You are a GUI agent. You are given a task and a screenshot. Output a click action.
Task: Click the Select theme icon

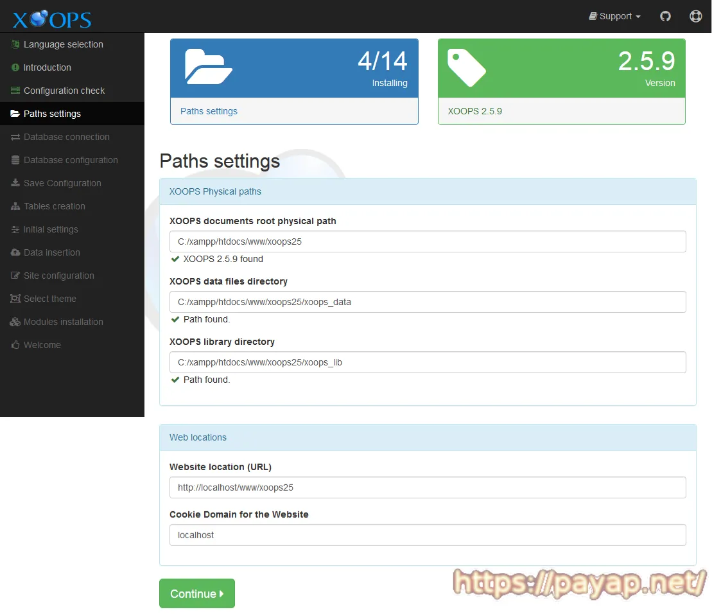[x=15, y=299]
